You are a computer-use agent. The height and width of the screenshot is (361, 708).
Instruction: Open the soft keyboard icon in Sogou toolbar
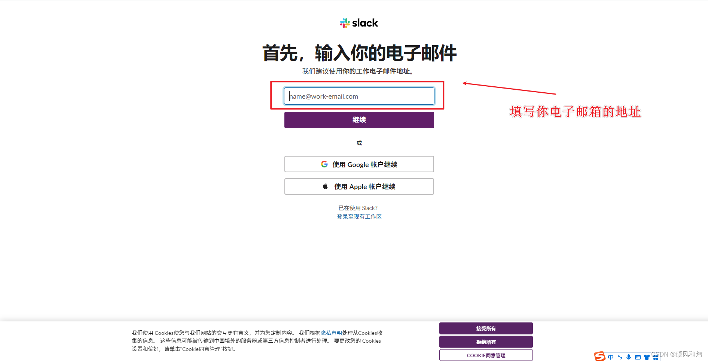pyautogui.click(x=638, y=357)
